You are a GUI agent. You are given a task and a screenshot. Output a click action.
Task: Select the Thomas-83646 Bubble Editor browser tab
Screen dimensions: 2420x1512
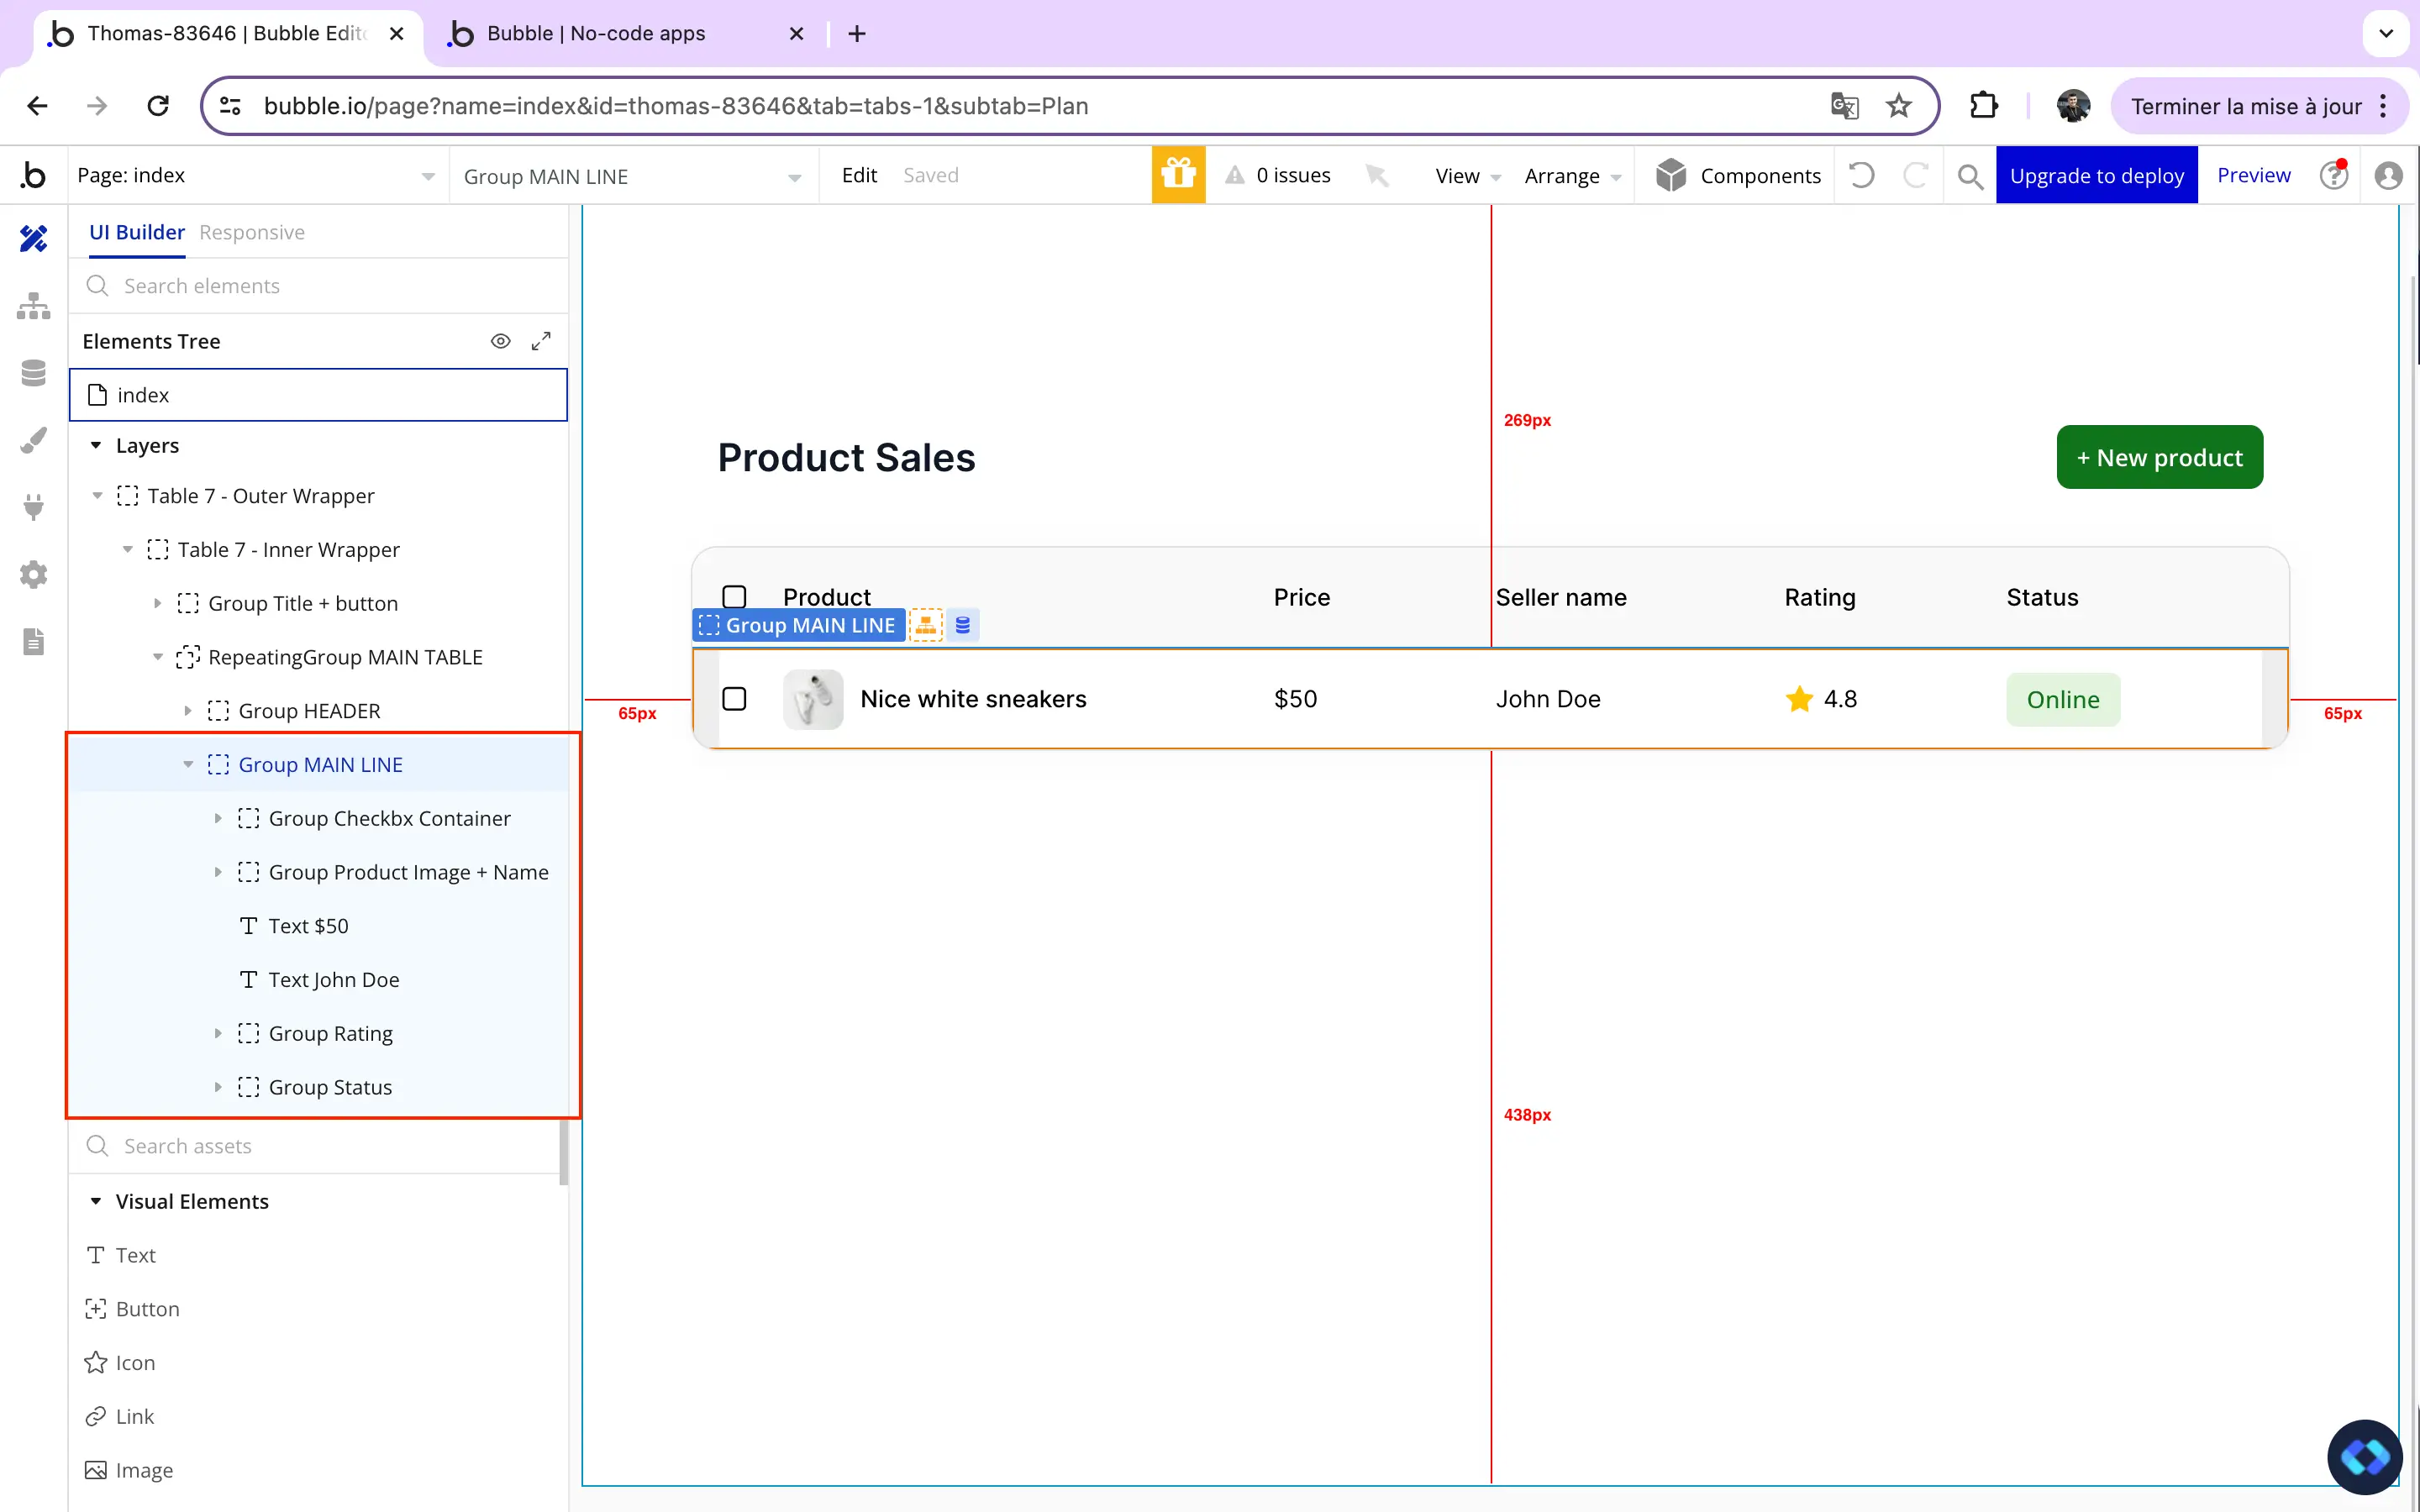[227, 33]
